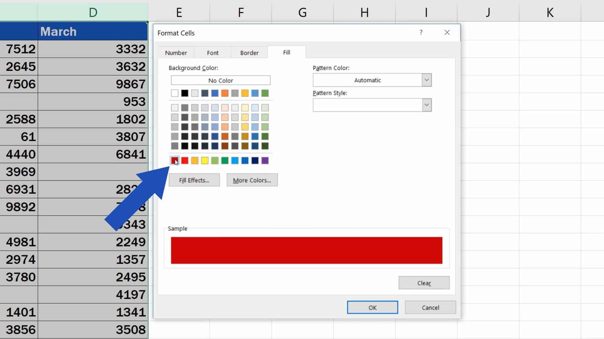Click the Border tab in dialog
The height and width of the screenshot is (339, 604).
(x=249, y=52)
